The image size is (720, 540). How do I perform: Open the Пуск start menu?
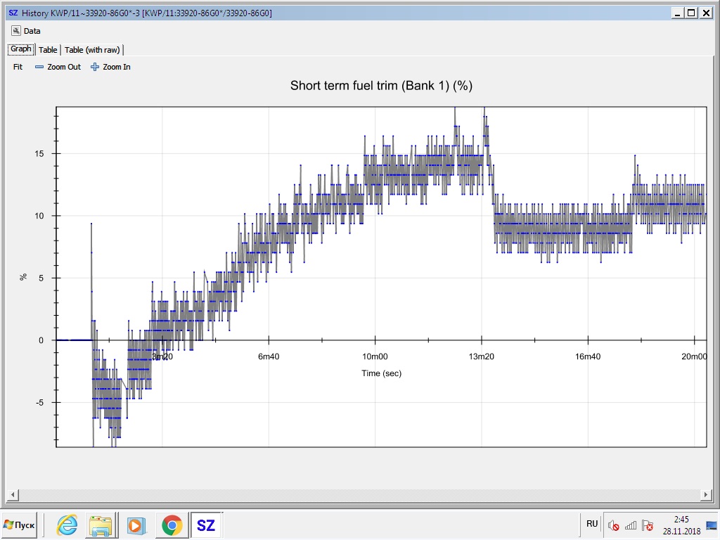pyautogui.click(x=19, y=525)
